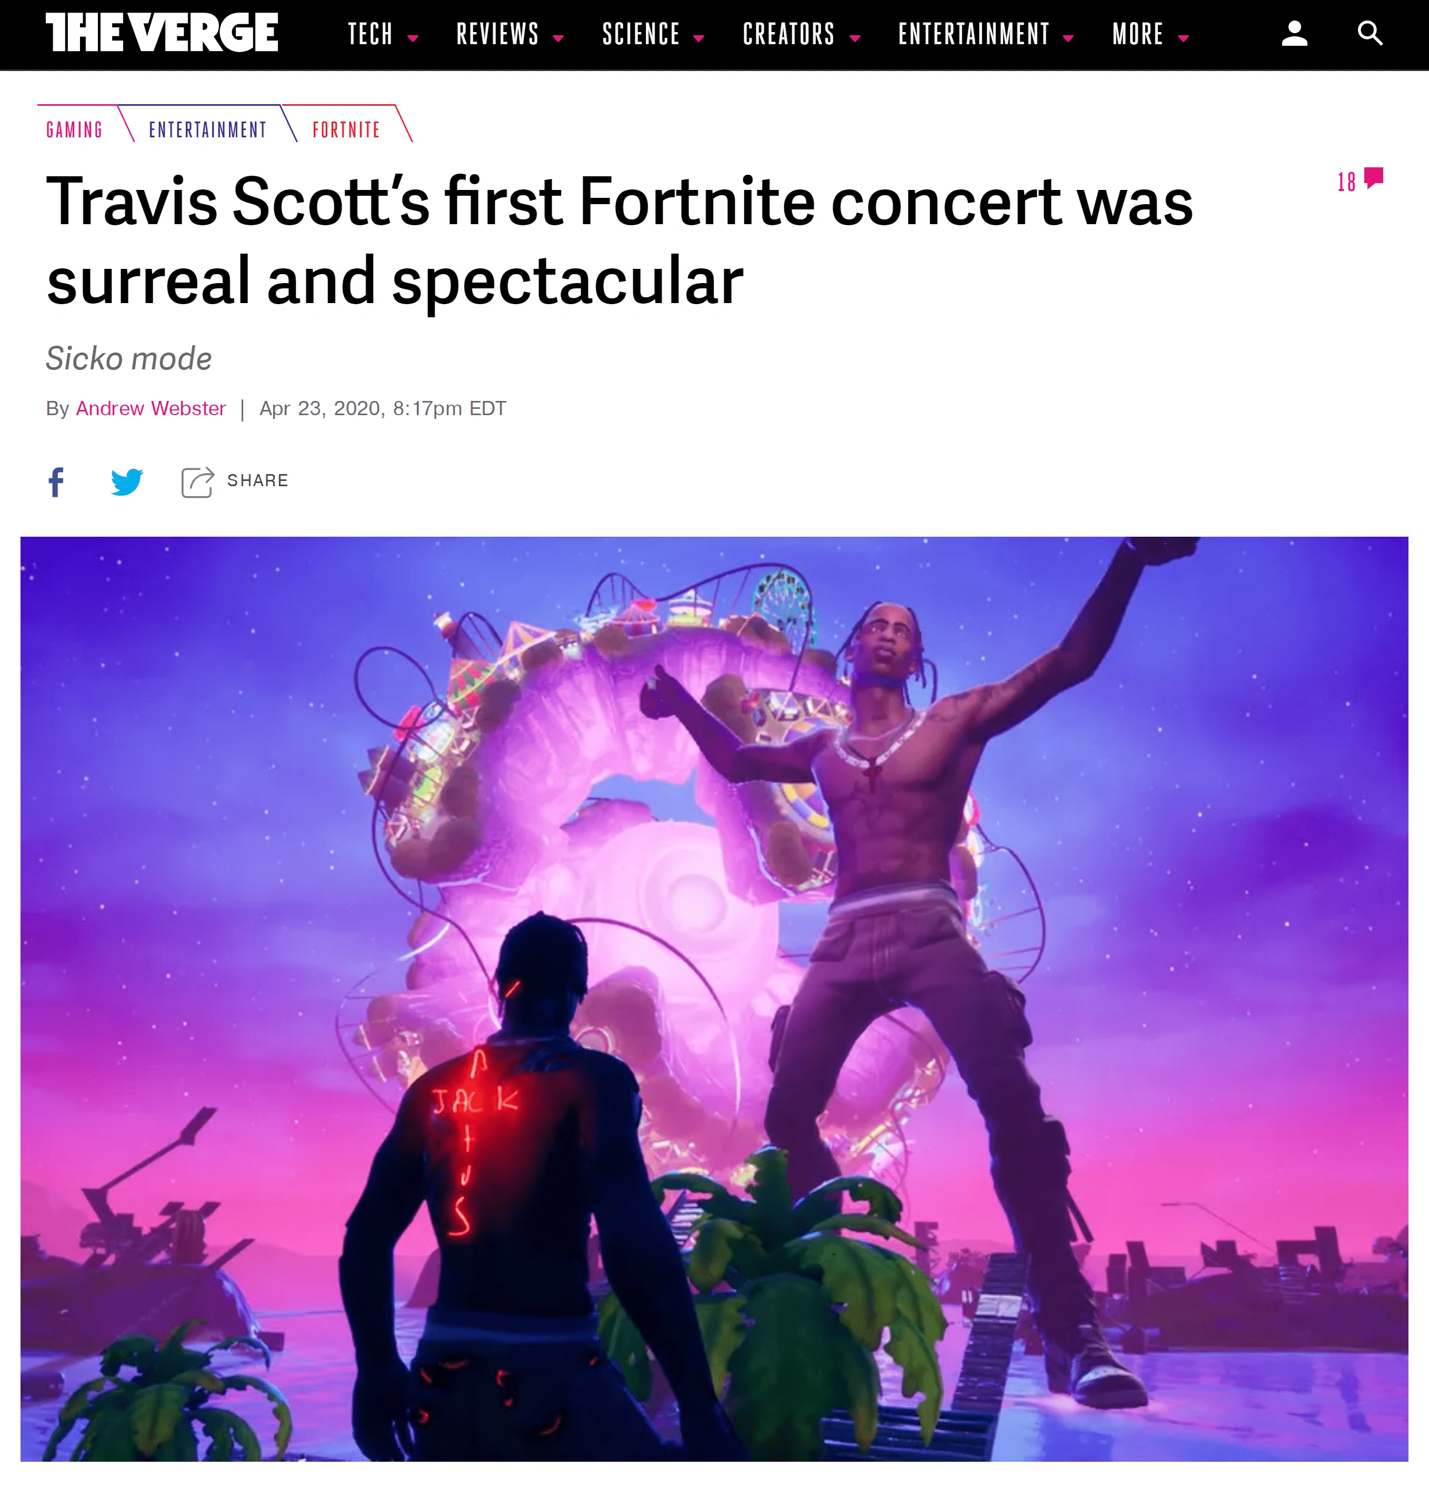1429x1487 pixels.
Task: Click the search magnifier icon
Action: (1370, 33)
